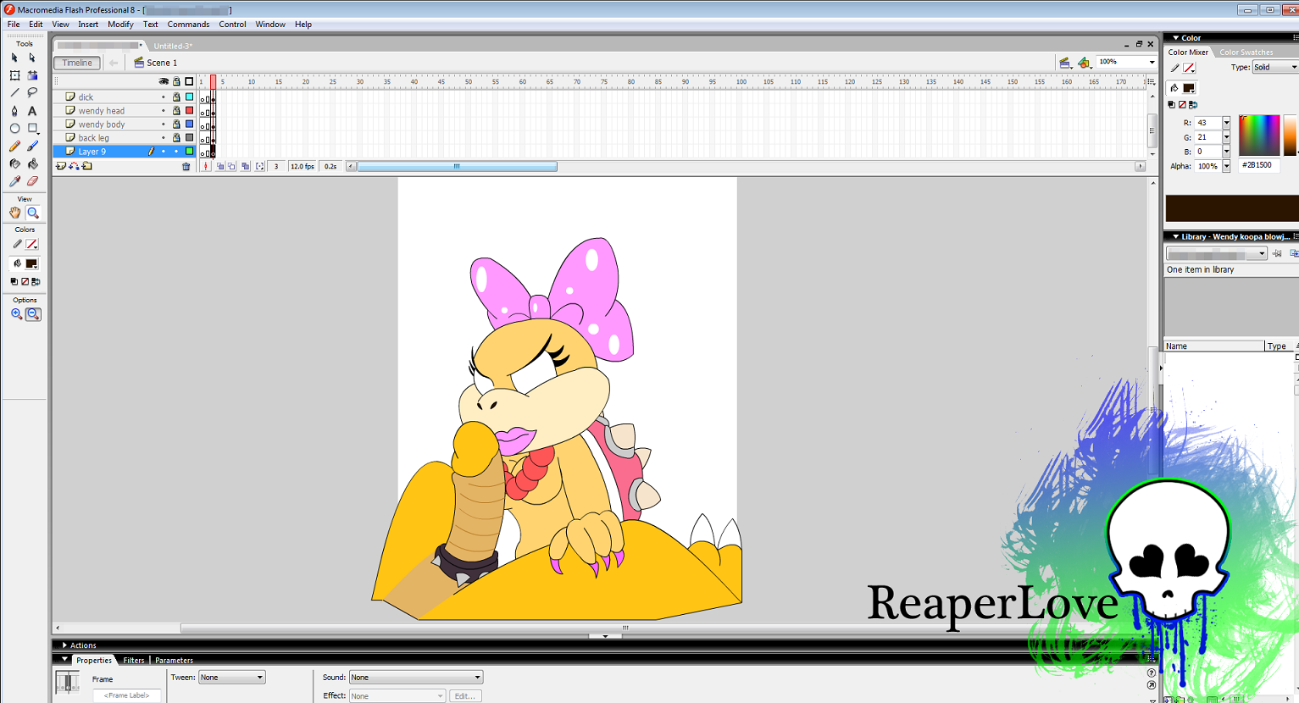
Task: Toggle Edit Multiple Frames button
Action: (x=246, y=167)
